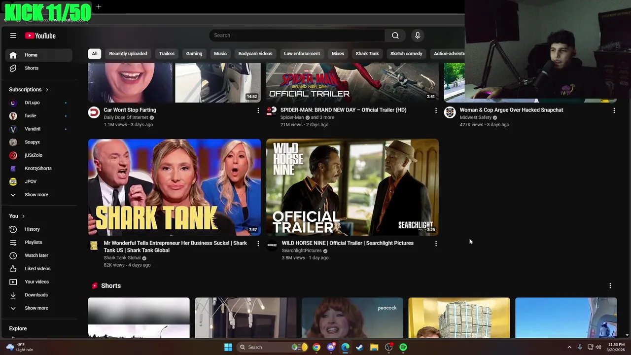Open Home in the sidebar
Screen dimensions: 631x355
click(38, 55)
